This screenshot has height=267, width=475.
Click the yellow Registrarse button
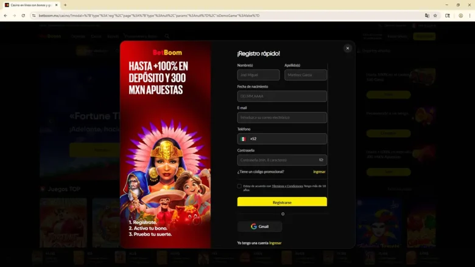(282, 202)
